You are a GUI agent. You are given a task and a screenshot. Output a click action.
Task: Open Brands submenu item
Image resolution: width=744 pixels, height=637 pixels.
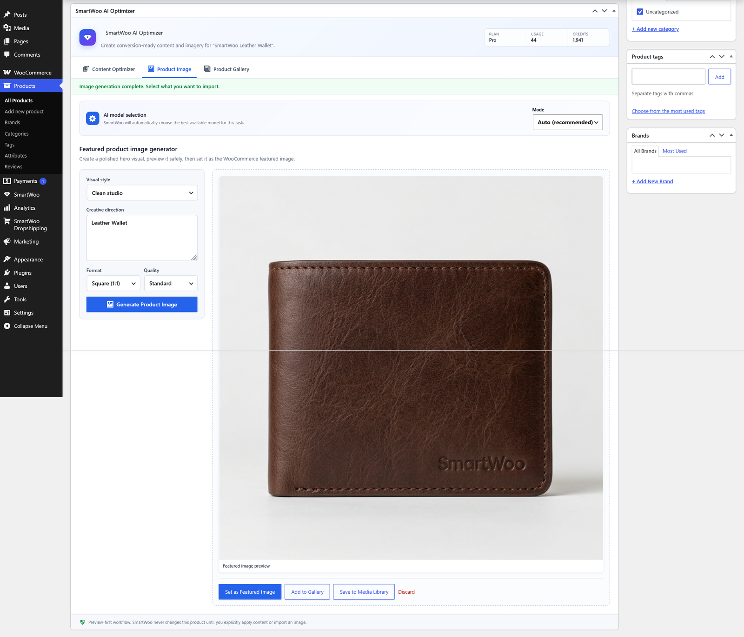[12, 123]
